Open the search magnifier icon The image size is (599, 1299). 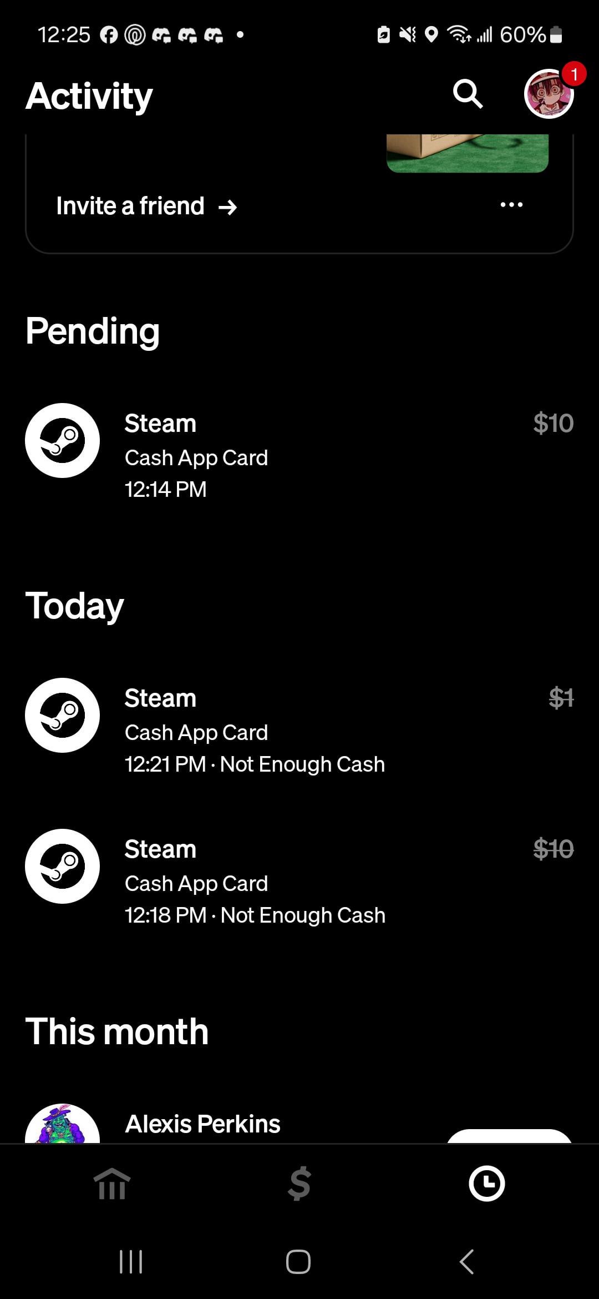click(468, 94)
